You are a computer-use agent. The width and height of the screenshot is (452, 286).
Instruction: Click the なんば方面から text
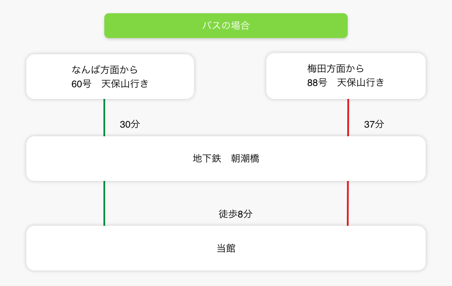point(105,69)
